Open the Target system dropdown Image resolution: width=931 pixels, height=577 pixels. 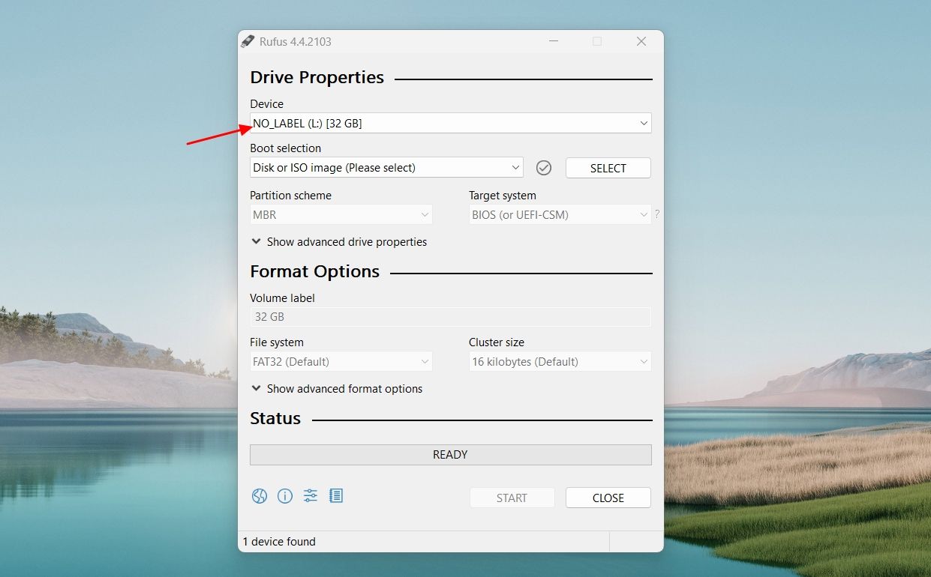click(560, 215)
